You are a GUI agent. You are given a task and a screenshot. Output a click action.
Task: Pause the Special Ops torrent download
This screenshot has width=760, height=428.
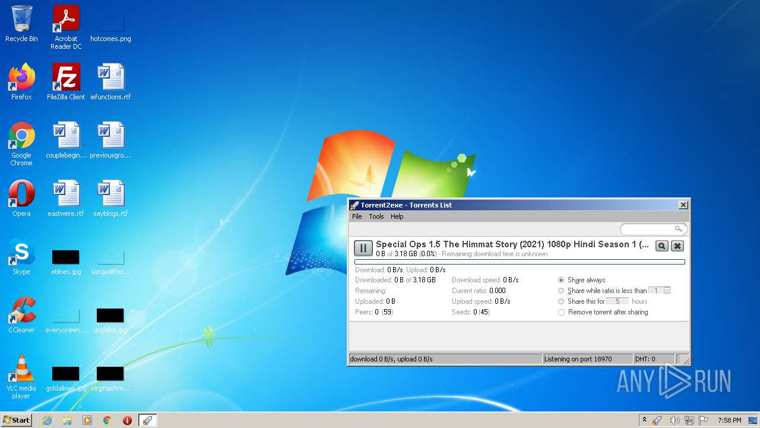(363, 248)
